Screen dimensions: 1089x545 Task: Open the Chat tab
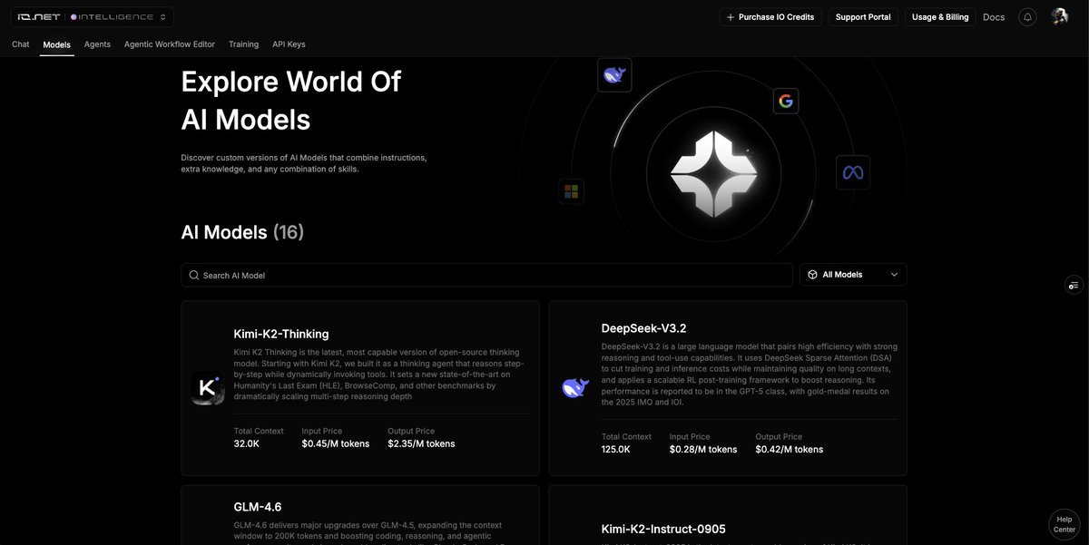21,44
